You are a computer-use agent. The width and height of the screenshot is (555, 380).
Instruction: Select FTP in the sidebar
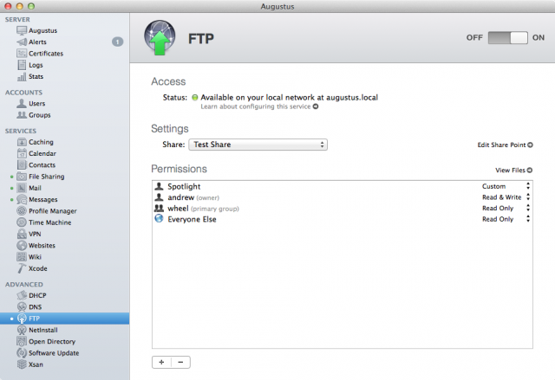click(64, 319)
